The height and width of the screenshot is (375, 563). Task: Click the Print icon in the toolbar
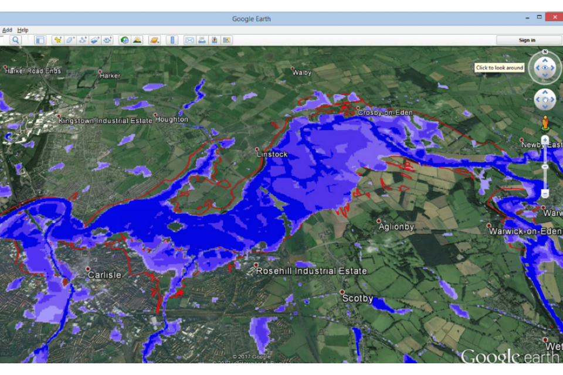click(x=202, y=40)
